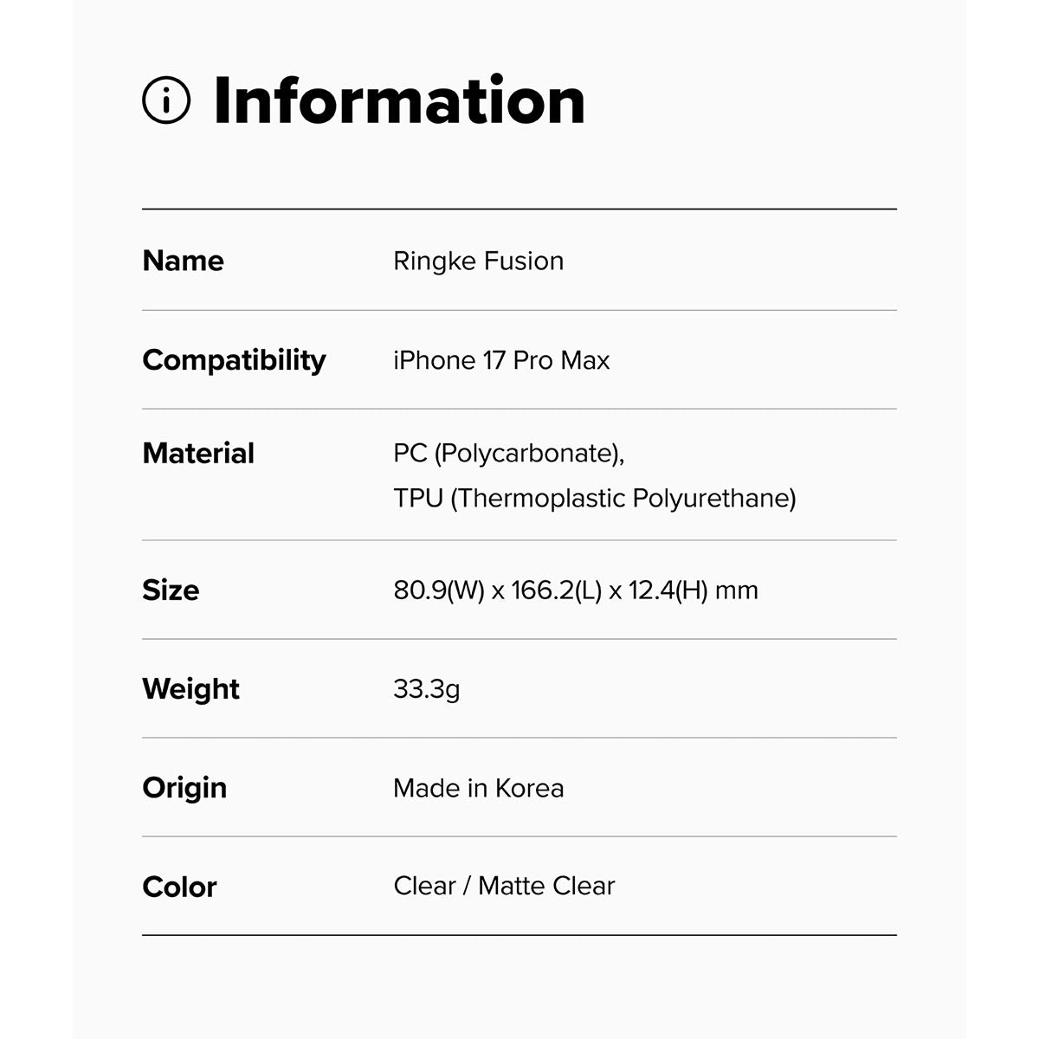
Task: Click the 80.9(W) width value
Action: pos(439,590)
